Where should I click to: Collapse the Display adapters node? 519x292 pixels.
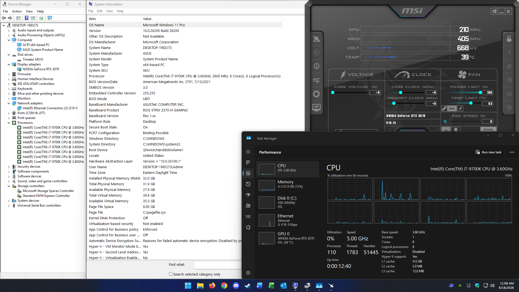[9, 64]
